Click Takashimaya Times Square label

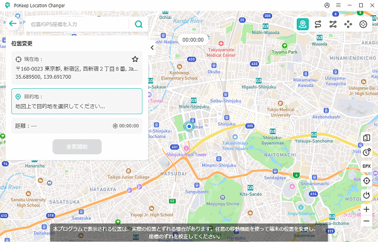[x=235, y=146]
